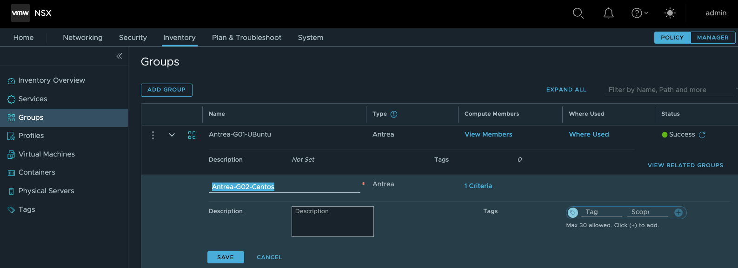
Task: Collapse the left sidebar
Action: tap(119, 56)
